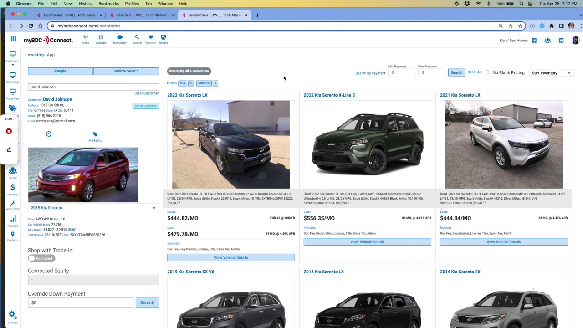This screenshot has height=328, width=583.
Task: Click the pencil annotate icon in recorder
Action: click(x=9, y=149)
